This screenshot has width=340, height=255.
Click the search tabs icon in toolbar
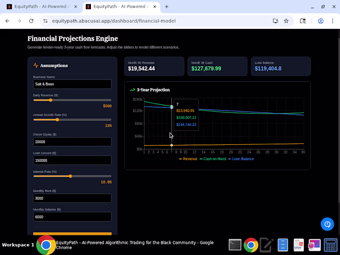(x=303, y=21)
